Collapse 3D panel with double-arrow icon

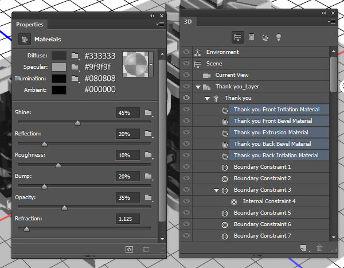[x=323, y=13]
